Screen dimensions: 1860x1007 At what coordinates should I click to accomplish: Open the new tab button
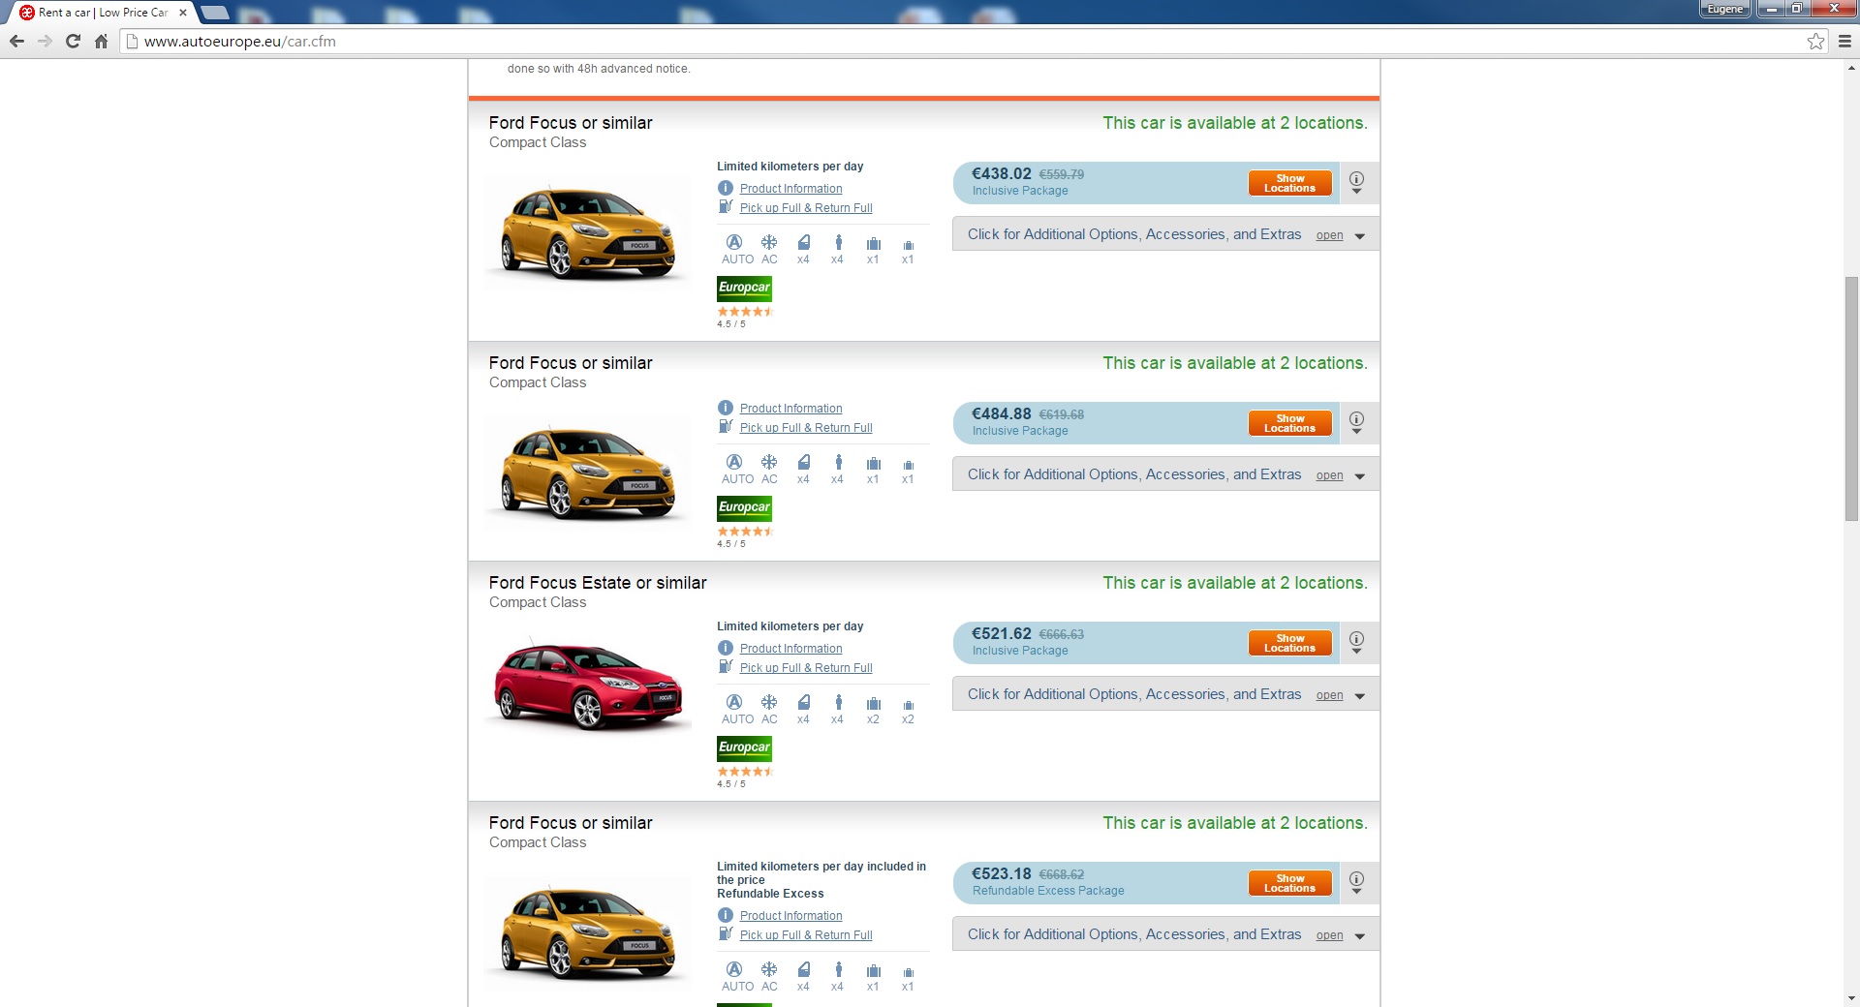[215, 13]
